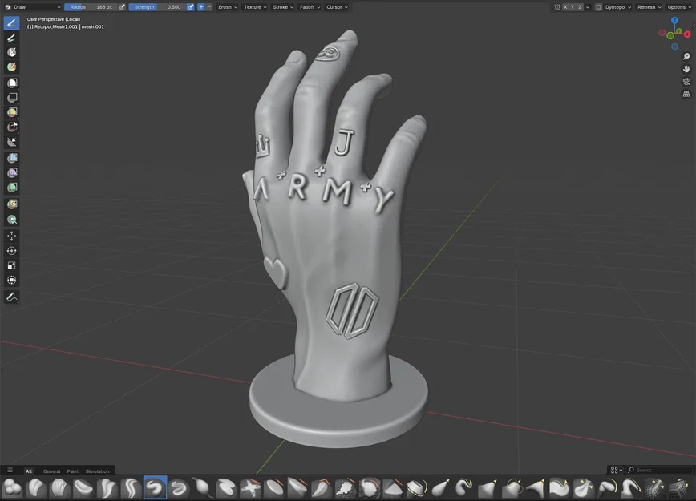Expand the symmetry options arrow

588,7
